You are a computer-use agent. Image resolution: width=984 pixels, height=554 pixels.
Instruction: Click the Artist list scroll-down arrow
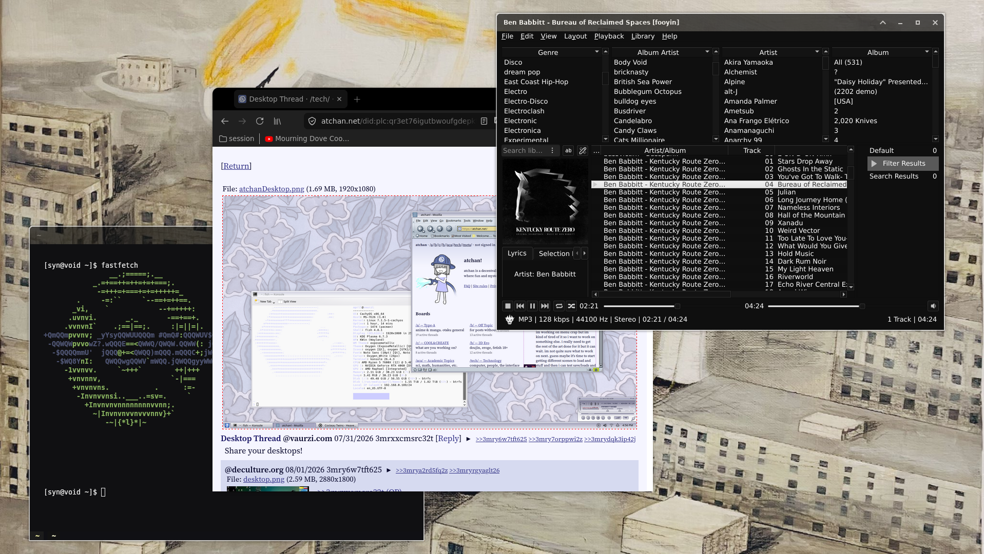pyautogui.click(x=825, y=139)
